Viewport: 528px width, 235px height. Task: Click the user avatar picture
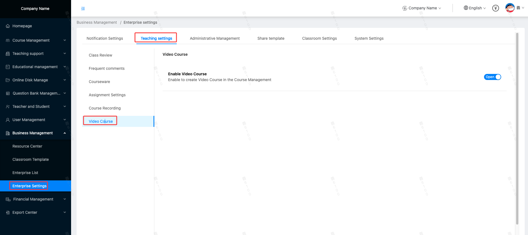(510, 8)
